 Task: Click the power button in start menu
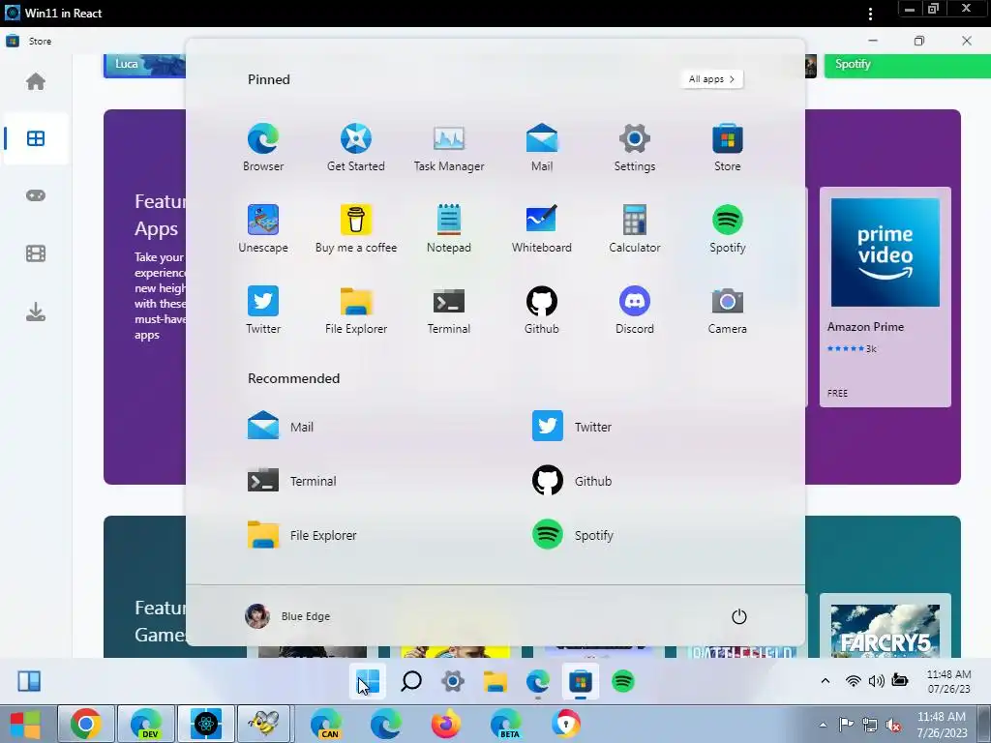[x=738, y=616]
